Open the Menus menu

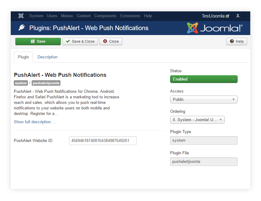[x=67, y=16]
